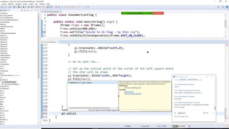This screenshot has height=129, width=229.
Task: Click the Java perspective icon at top right
Action: pos(227,7)
